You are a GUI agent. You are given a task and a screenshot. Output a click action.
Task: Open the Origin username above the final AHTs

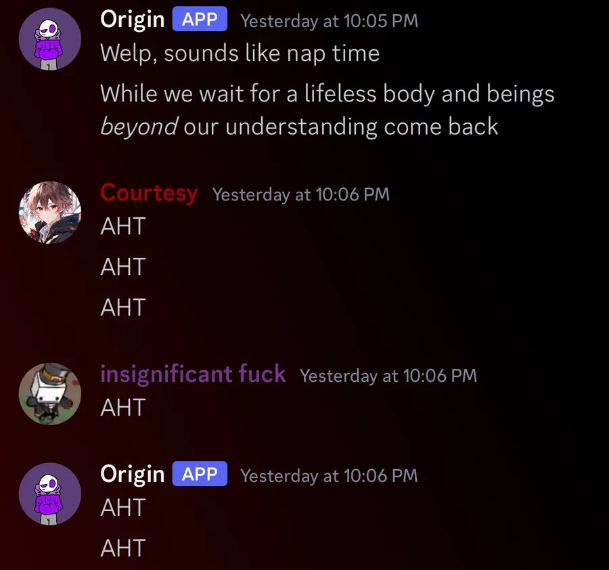click(133, 475)
